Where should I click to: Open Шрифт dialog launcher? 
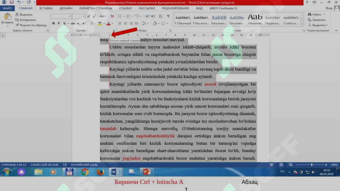pyautogui.click(x=114, y=30)
